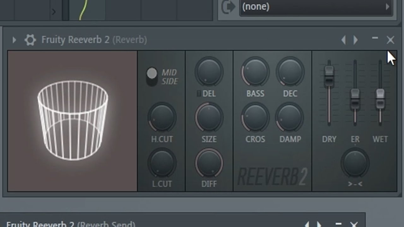Click the WET level fader handle
The height and width of the screenshot is (227, 404).
(x=380, y=99)
